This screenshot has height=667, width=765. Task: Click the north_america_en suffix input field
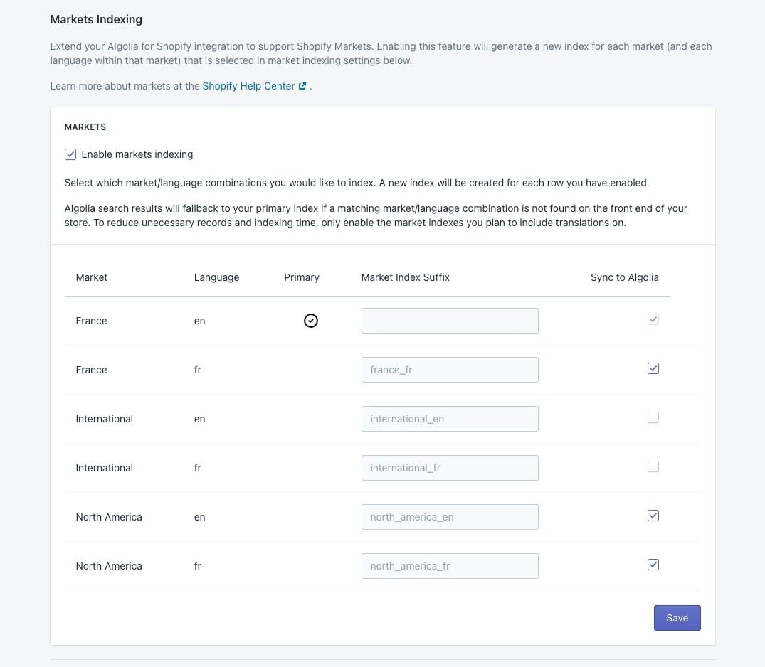[449, 516]
